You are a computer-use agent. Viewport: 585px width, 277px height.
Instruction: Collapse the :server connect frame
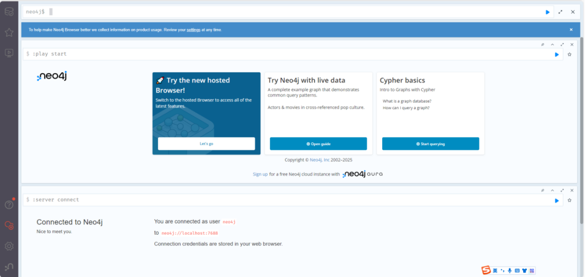click(553, 190)
